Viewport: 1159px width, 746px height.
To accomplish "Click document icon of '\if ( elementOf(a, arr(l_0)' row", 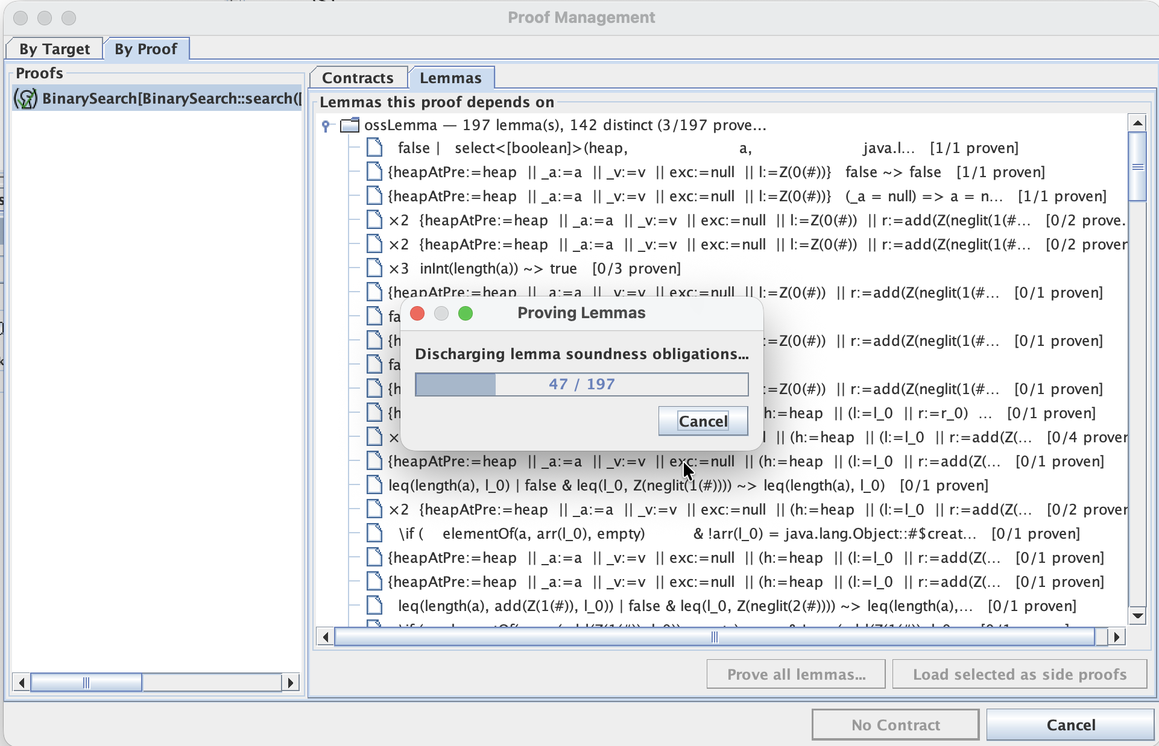I will [x=374, y=533].
